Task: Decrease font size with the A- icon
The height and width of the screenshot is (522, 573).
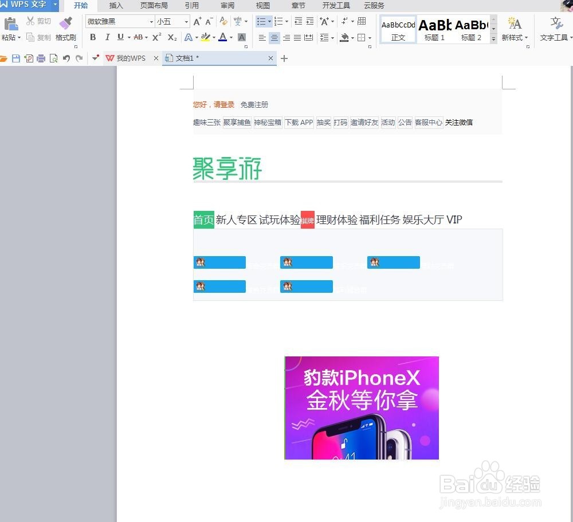Action: tap(209, 22)
